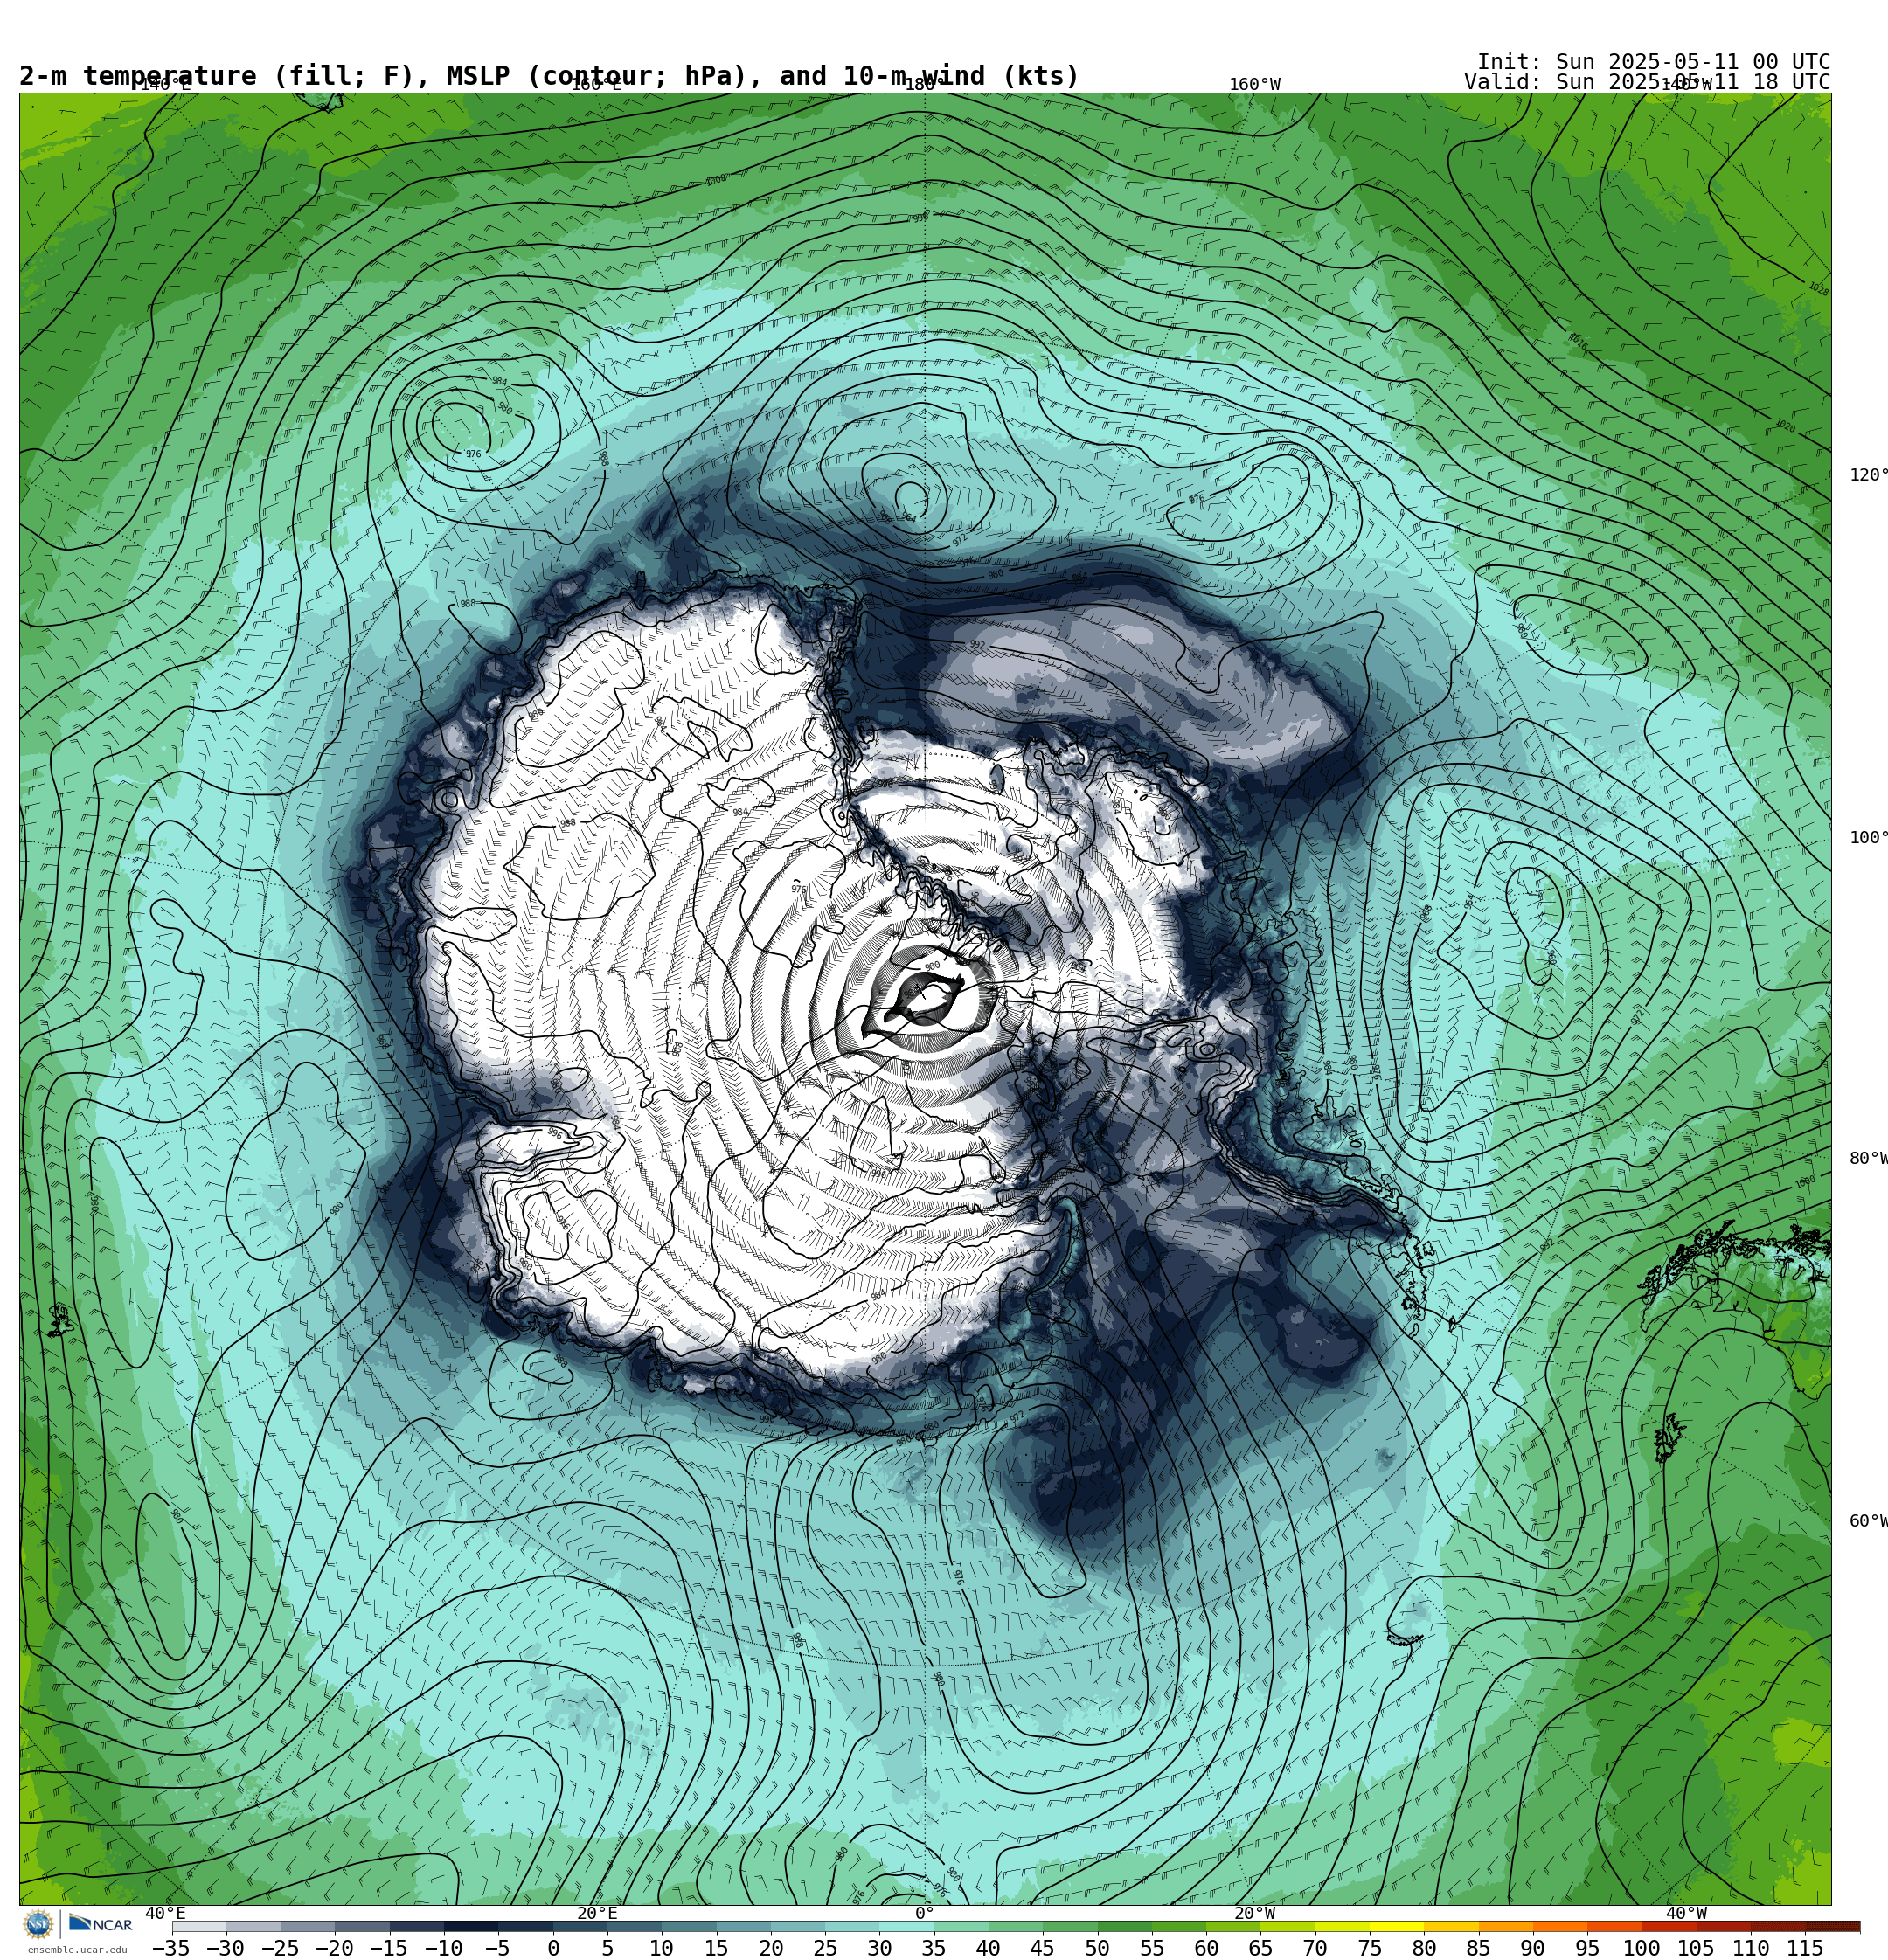1888x1960 pixels.
Task: Select the colorbar swatch between -10 and -5
Action: tap(471, 1926)
